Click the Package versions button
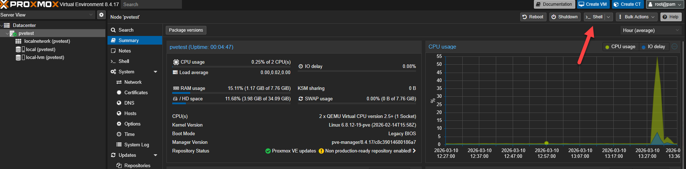 click(x=186, y=30)
